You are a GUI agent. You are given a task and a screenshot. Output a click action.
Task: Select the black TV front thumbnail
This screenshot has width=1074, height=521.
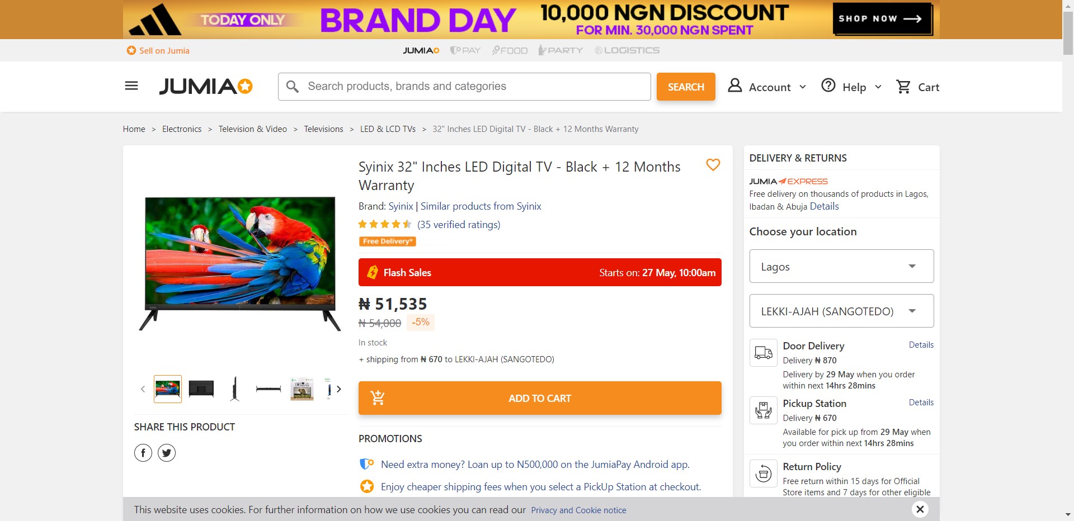click(x=201, y=389)
